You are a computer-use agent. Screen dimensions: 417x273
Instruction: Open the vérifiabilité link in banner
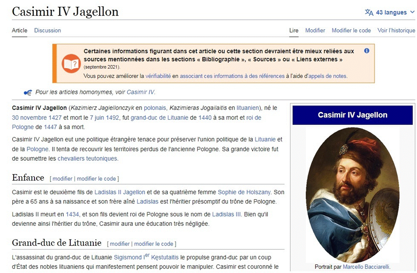click(158, 76)
